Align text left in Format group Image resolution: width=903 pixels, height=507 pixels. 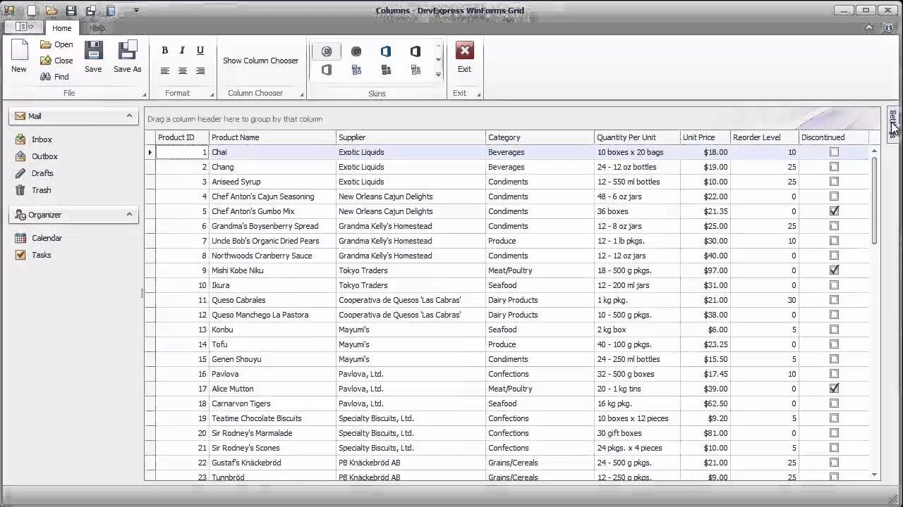[x=164, y=70]
